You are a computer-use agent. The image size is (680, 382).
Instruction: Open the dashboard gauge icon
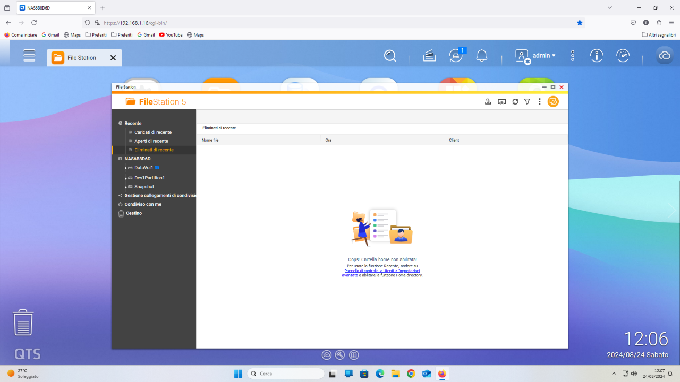(623, 56)
